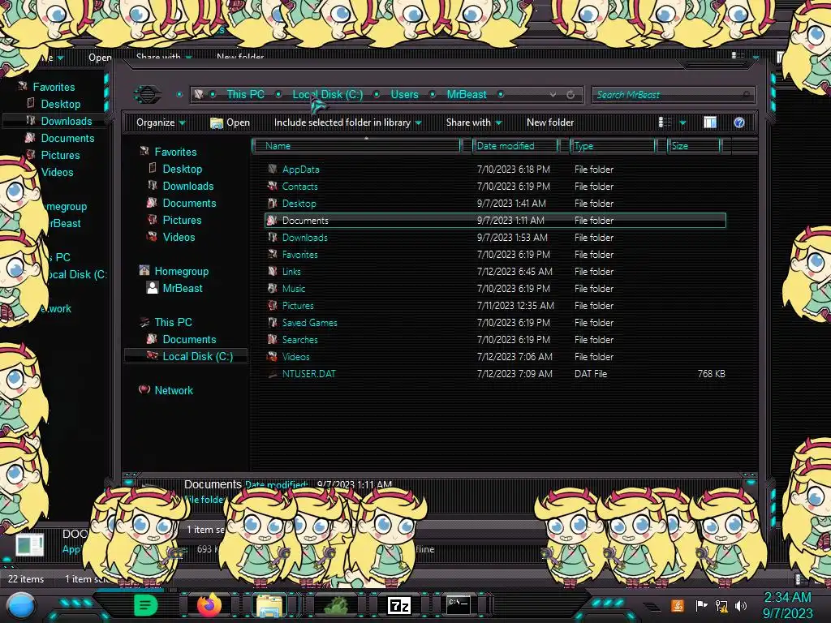Expand the view options dropdown arrow
831x623 pixels.
[682, 123]
